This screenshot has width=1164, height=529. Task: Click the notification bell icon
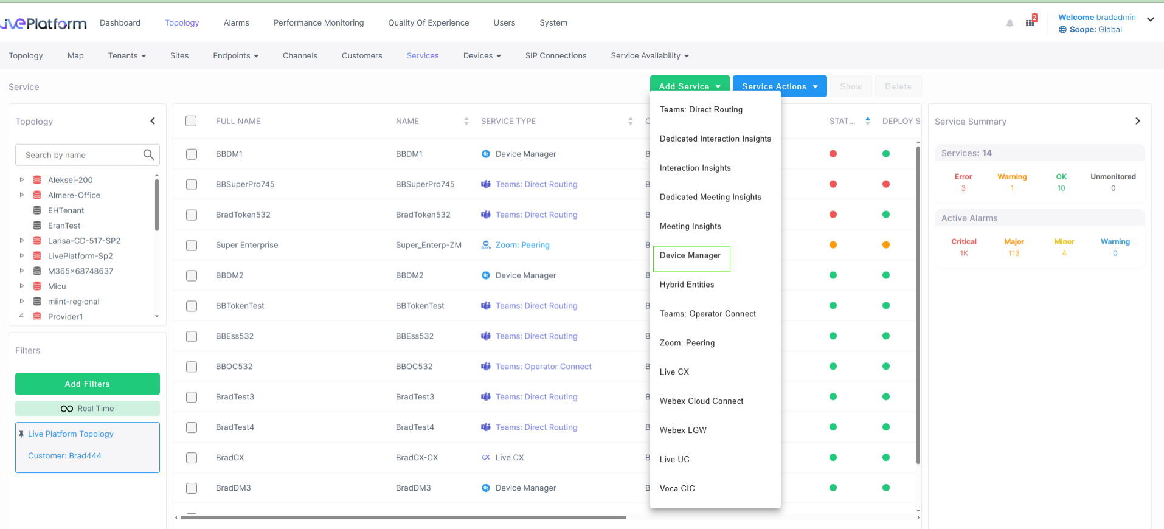(1010, 24)
